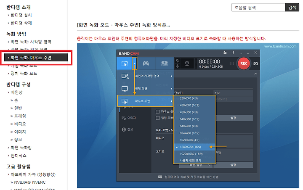Open highlighted 화면 녹화: 마우스 주변 sidebar link
Screen dimensions: 303x190
pos(36,58)
